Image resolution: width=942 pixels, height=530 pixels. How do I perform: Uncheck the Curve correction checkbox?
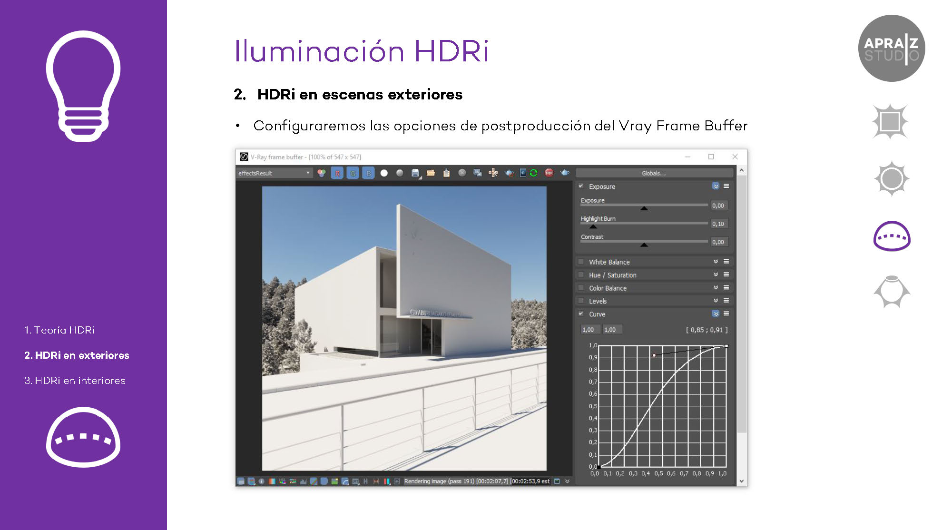pos(581,314)
